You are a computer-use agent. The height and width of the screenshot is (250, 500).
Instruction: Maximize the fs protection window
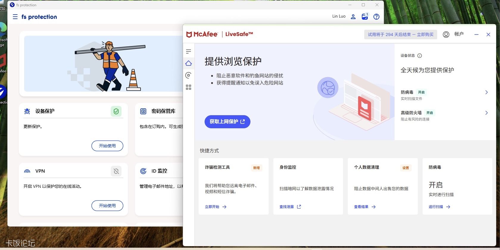coord(363,5)
